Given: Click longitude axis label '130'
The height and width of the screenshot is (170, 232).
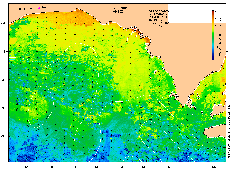Looking at the screenshot, I should (x=51, y=167).
